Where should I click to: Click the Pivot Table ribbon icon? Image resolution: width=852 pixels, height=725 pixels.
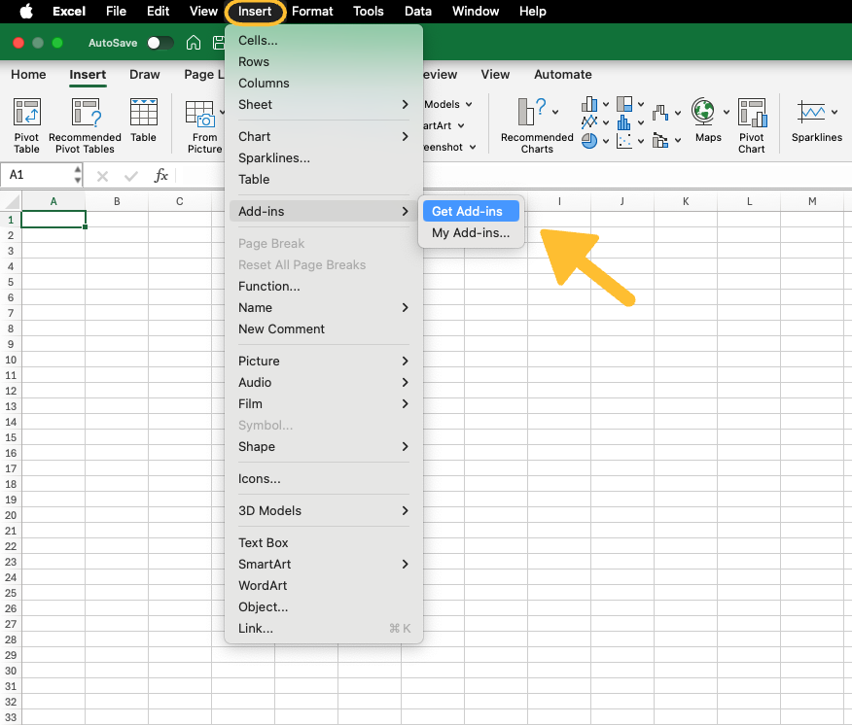[x=26, y=124]
